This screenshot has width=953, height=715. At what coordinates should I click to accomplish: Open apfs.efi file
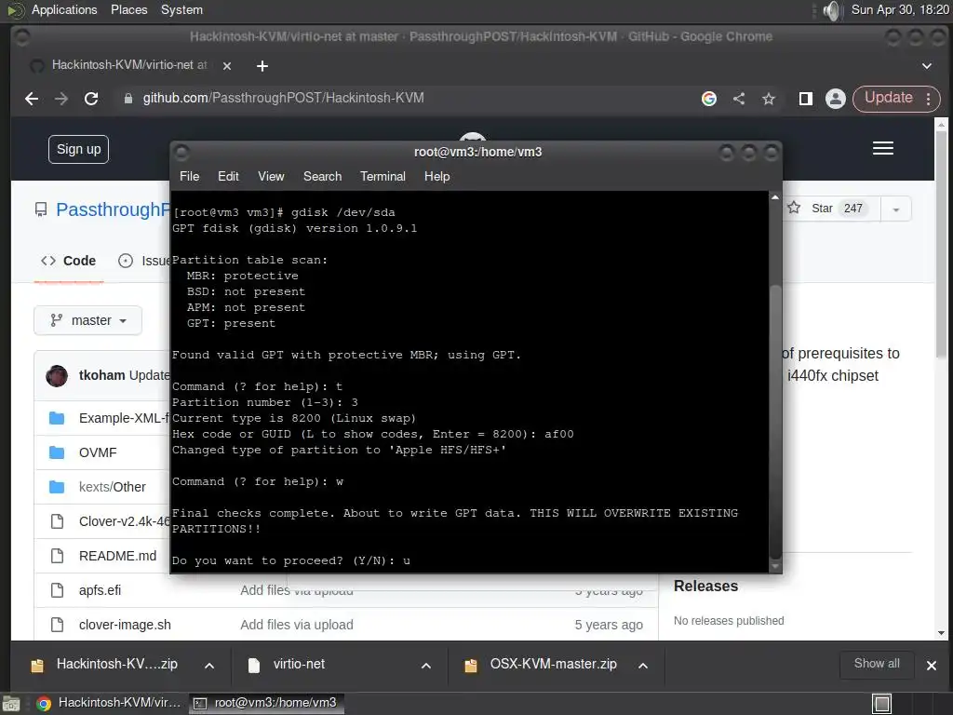[x=100, y=590]
